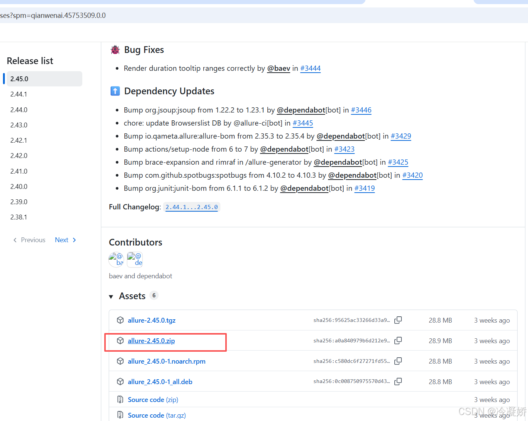Screen dimensions: 528x421
Task: Open @baev user profile link
Action: pos(279,68)
